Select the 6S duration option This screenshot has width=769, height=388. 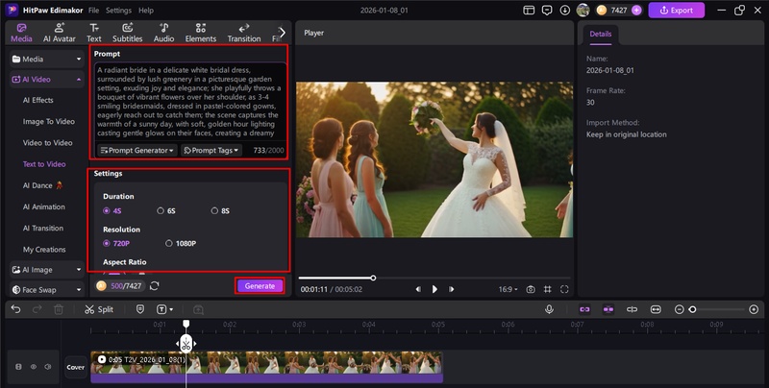pos(161,210)
